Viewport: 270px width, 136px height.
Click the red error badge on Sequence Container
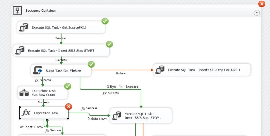(x=261, y=4)
